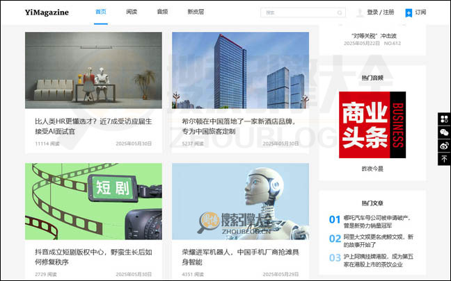Click the Weibo icon on side bar

(x=444, y=146)
